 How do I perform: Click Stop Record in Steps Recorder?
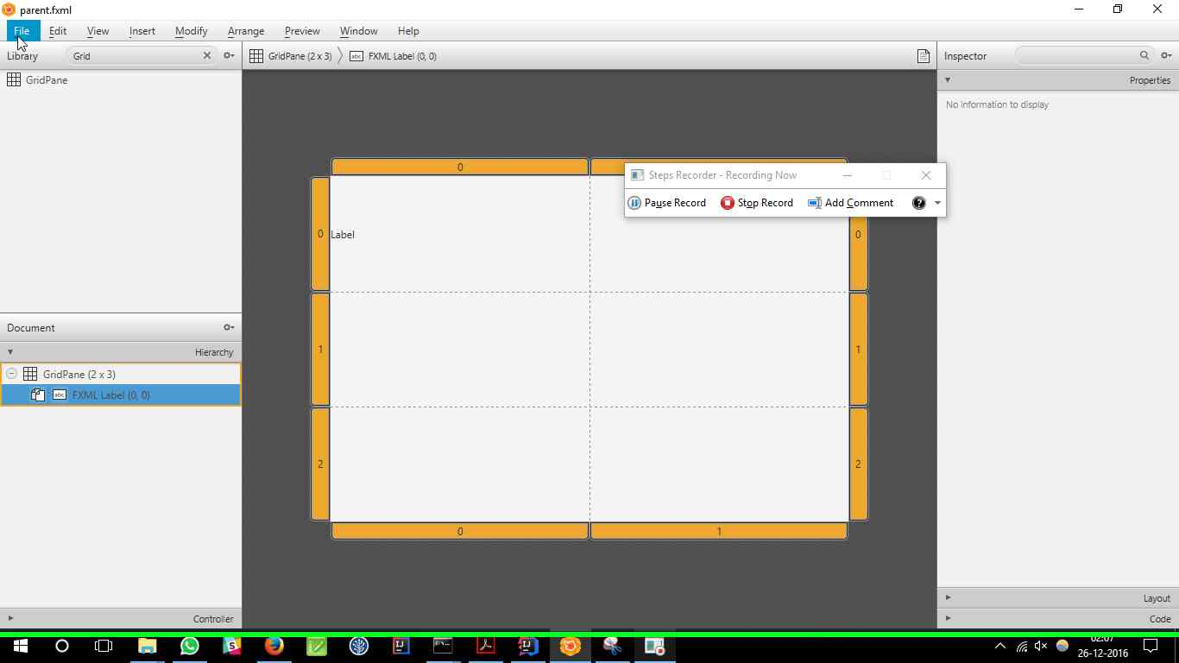tap(757, 203)
